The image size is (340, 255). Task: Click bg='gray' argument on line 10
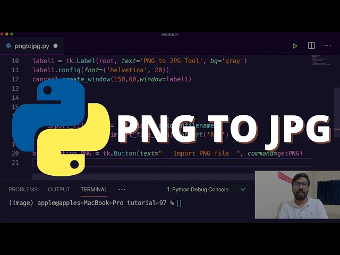point(228,61)
